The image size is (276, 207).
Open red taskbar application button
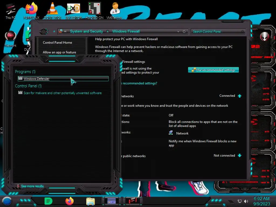(132, 201)
